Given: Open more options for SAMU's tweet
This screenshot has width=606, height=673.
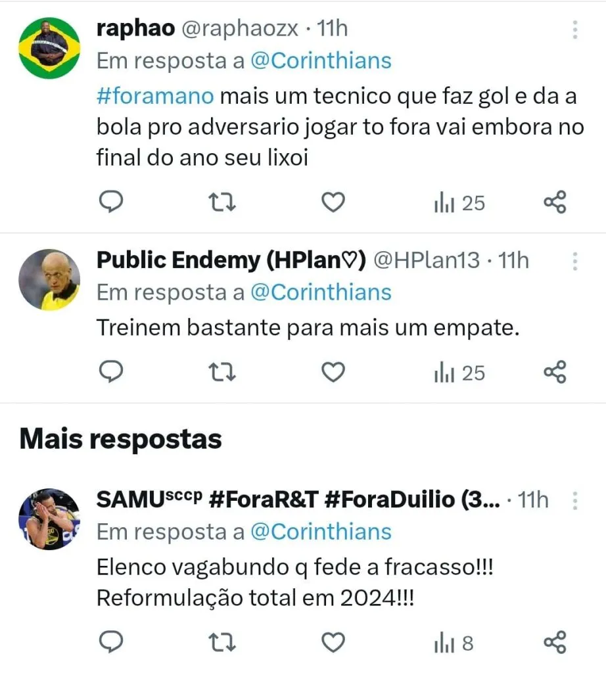Looking at the screenshot, I should coord(574,501).
